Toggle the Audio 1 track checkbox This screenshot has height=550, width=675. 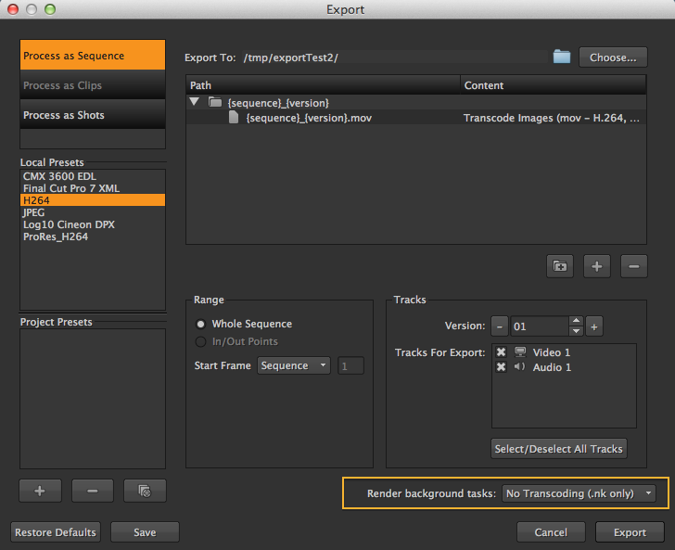point(501,367)
